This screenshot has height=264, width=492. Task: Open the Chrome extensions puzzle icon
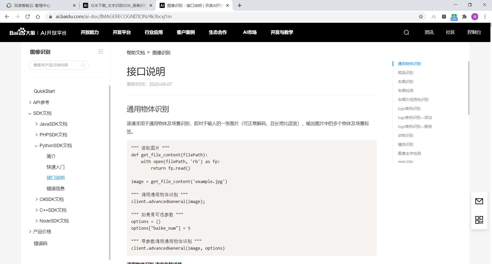click(x=464, y=16)
